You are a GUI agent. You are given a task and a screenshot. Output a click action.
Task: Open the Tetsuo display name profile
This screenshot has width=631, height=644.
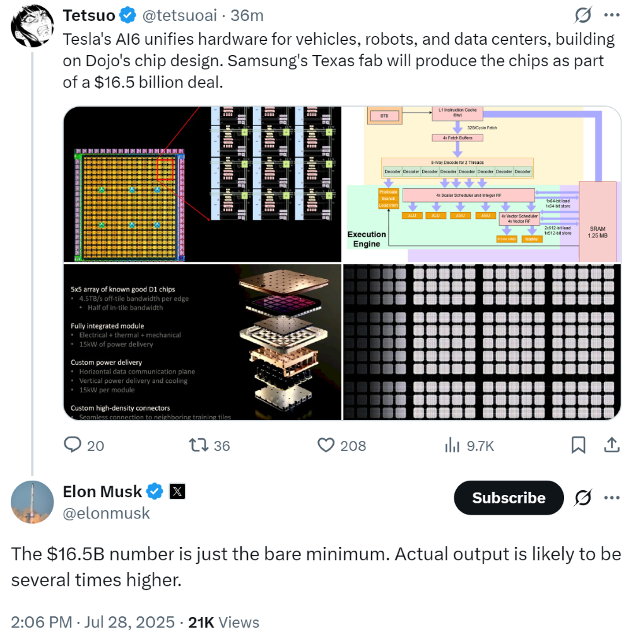(x=89, y=15)
